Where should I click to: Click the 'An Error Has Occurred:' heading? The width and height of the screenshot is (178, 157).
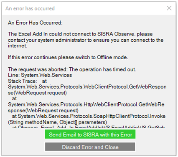pyautogui.click(x=35, y=23)
